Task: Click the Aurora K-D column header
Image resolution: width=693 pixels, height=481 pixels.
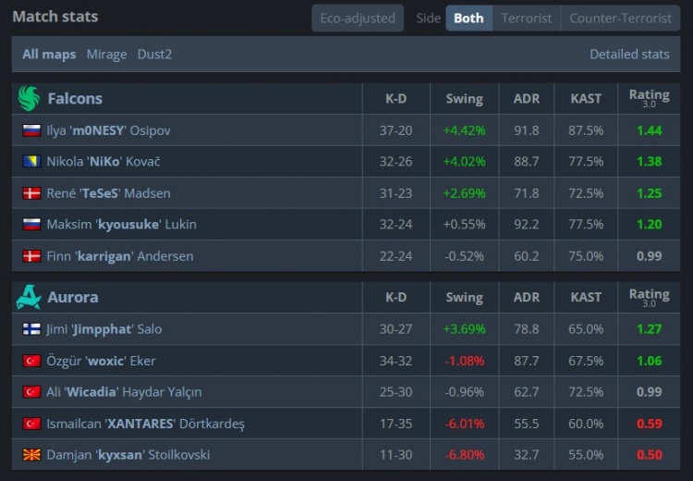Action: 396,297
